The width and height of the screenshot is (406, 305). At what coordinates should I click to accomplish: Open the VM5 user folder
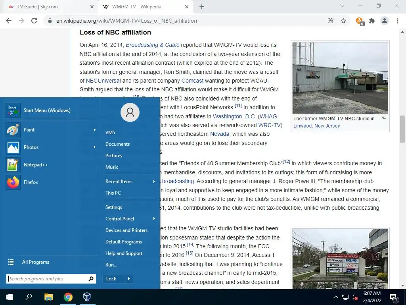click(x=110, y=133)
